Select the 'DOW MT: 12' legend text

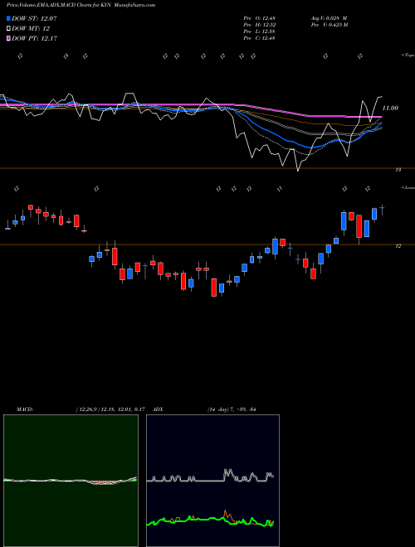31,29
